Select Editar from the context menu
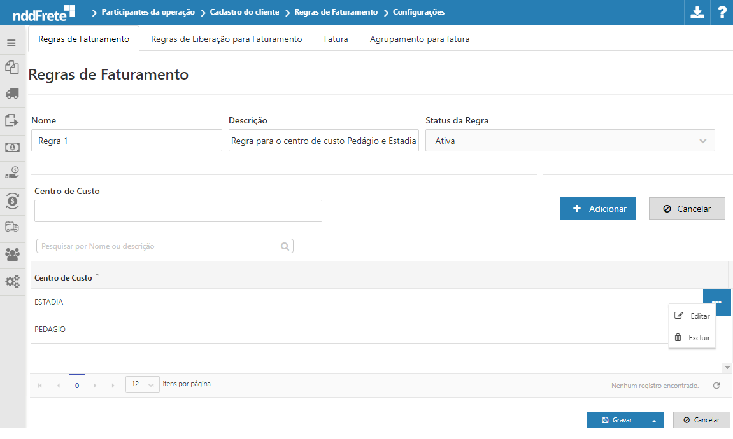The width and height of the screenshot is (733, 439). (692, 316)
